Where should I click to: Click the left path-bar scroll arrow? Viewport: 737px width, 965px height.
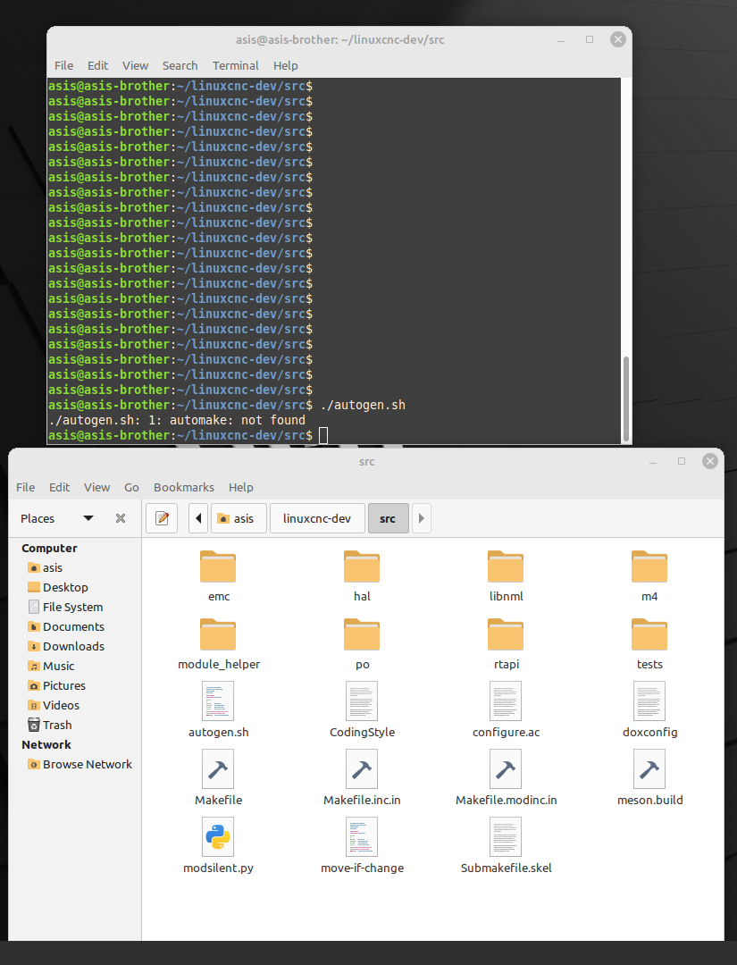[198, 518]
